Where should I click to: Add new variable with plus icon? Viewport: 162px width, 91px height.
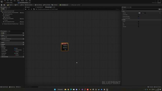point(23,44)
